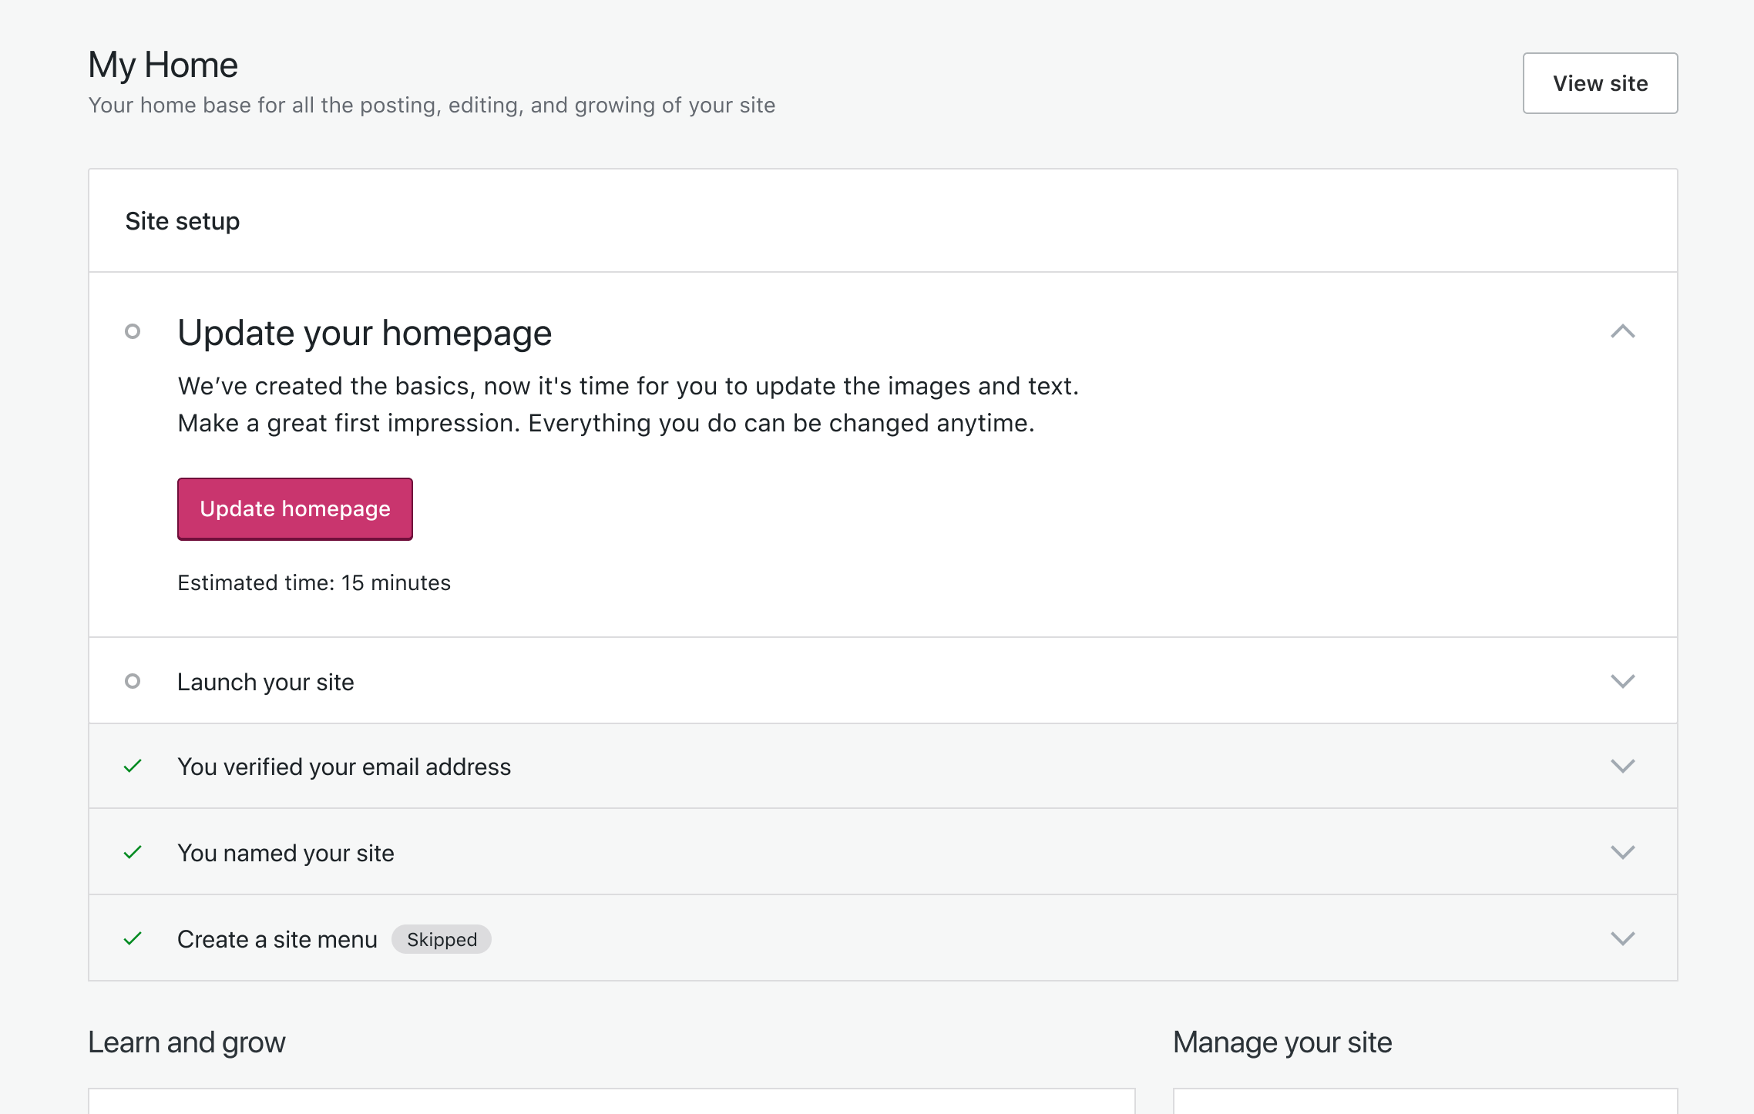Click the Update homepage button
The width and height of the screenshot is (1754, 1114).
pyautogui.click(x=294, y=508)
